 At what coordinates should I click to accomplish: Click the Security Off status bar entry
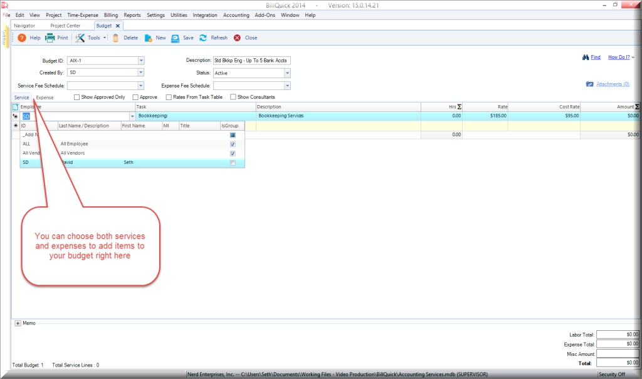coord(613,374)
